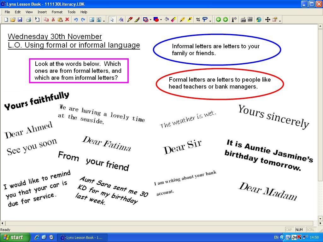Open the Format menu
323x242 pixels.
point(57,12)
